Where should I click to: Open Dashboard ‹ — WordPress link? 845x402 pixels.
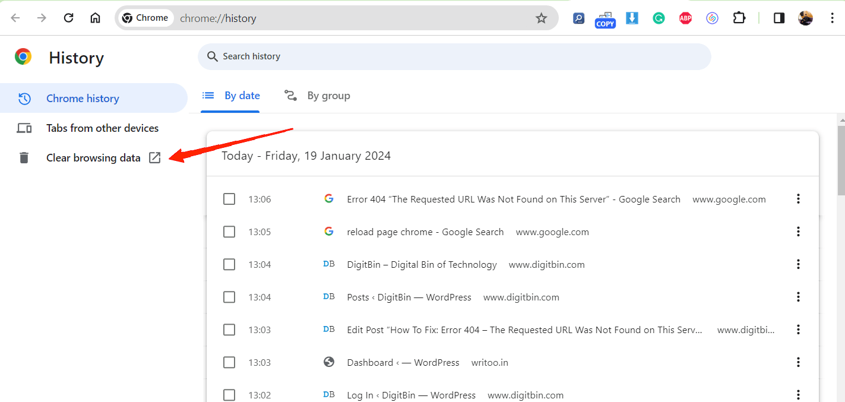pyautogui.click(x=403, y=363)
